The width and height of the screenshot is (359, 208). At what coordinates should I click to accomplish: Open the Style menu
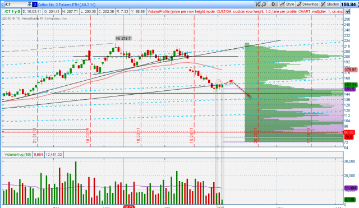click(287, 4)
